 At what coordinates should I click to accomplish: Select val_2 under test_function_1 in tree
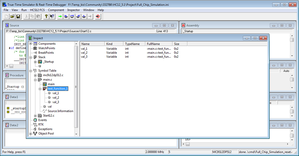56,97
